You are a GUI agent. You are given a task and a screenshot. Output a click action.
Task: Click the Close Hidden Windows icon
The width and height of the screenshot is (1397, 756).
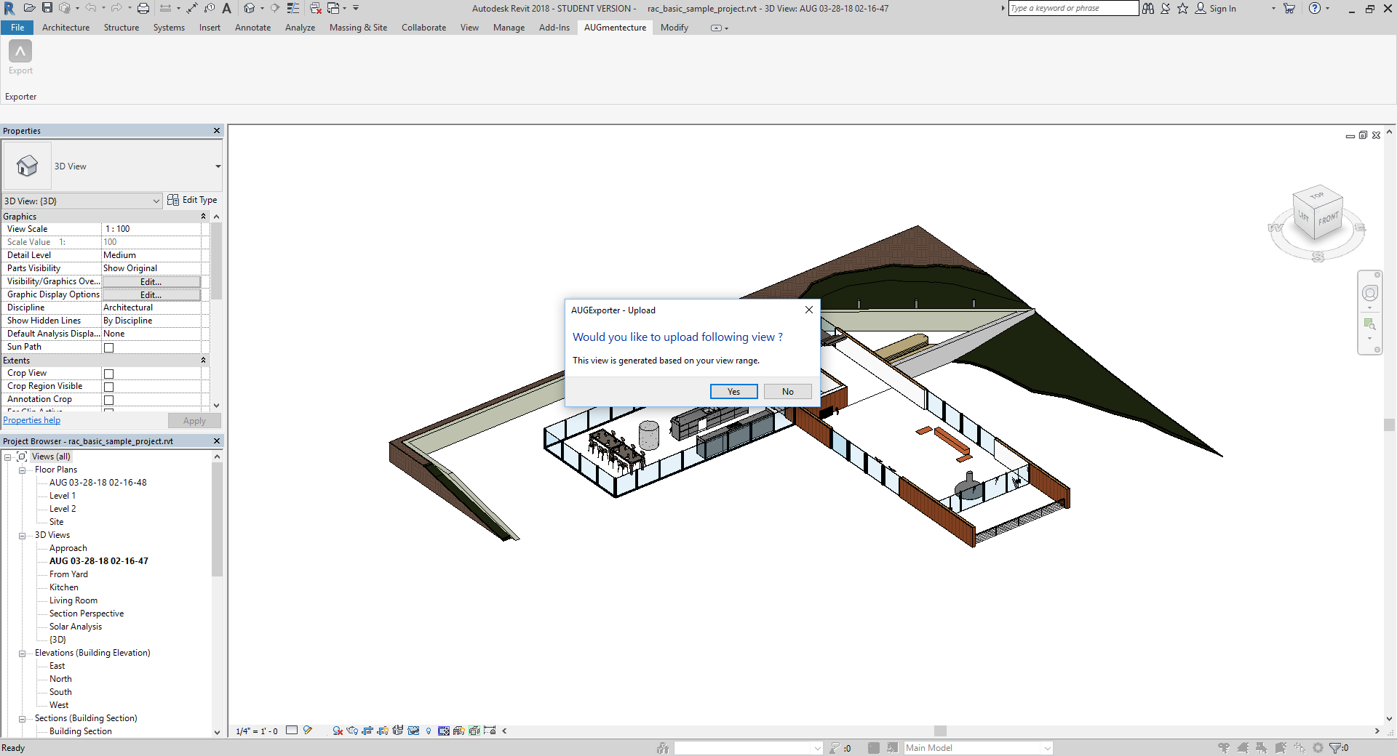click(316, 8)
